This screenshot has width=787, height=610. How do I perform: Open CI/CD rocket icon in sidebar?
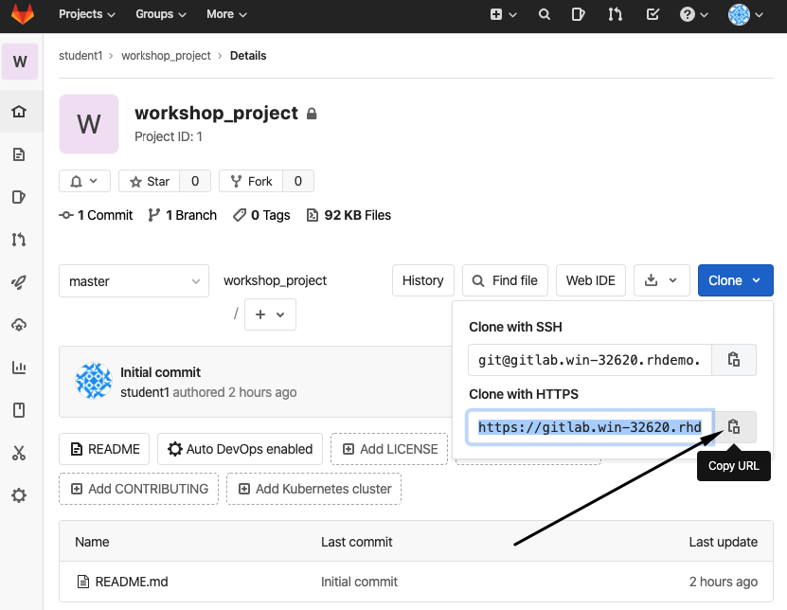point(19,282)
